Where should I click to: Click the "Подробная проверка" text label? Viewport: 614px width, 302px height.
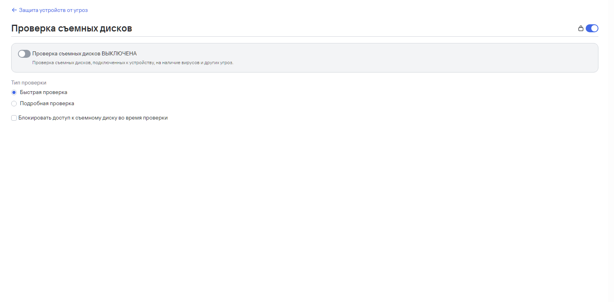pos(47,104)
